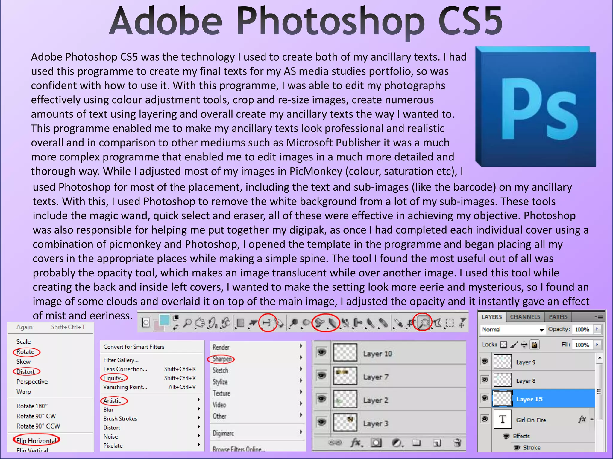Choose Flip Horizontal

[37, 440]
